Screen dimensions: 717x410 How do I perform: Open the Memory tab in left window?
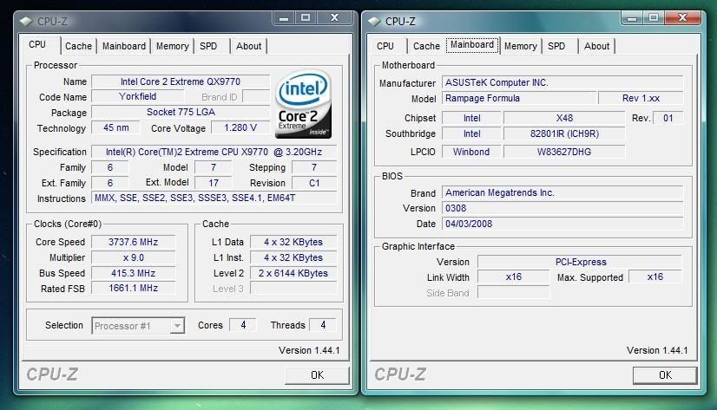(173, 46)
